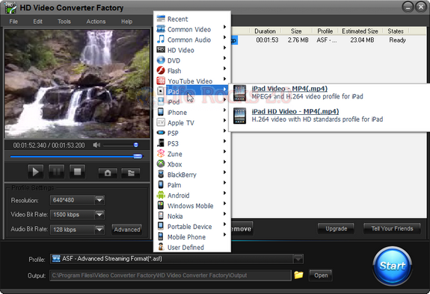Image resolution: width=430 pixels, height=294 pixels.
Task: Expand the Common Video submenu arrow
Action: [224, 27]
